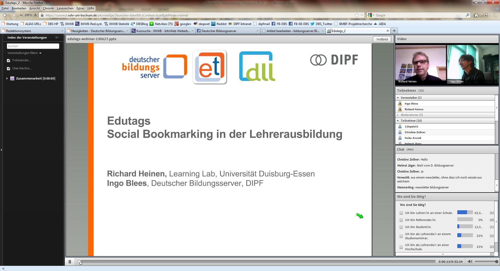The width and height of the screenshot is (500, 271).
Task: Open the DIPF Intranet bookmark
Action: click(240, 24)
